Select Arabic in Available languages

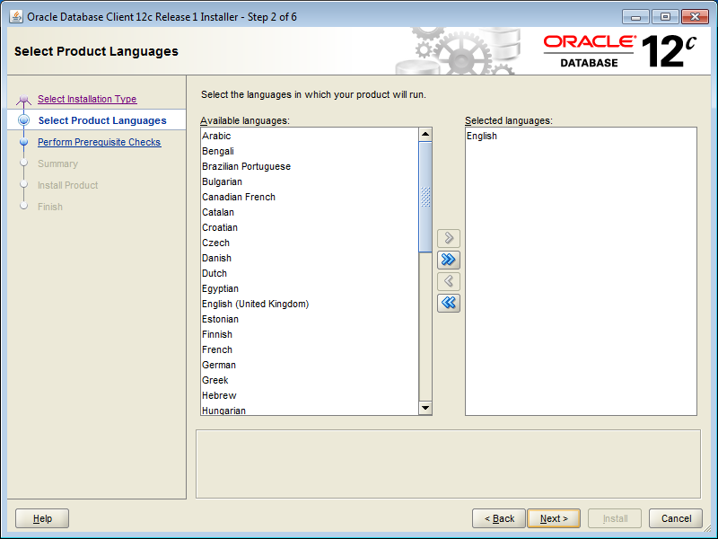tap(310, 136)
